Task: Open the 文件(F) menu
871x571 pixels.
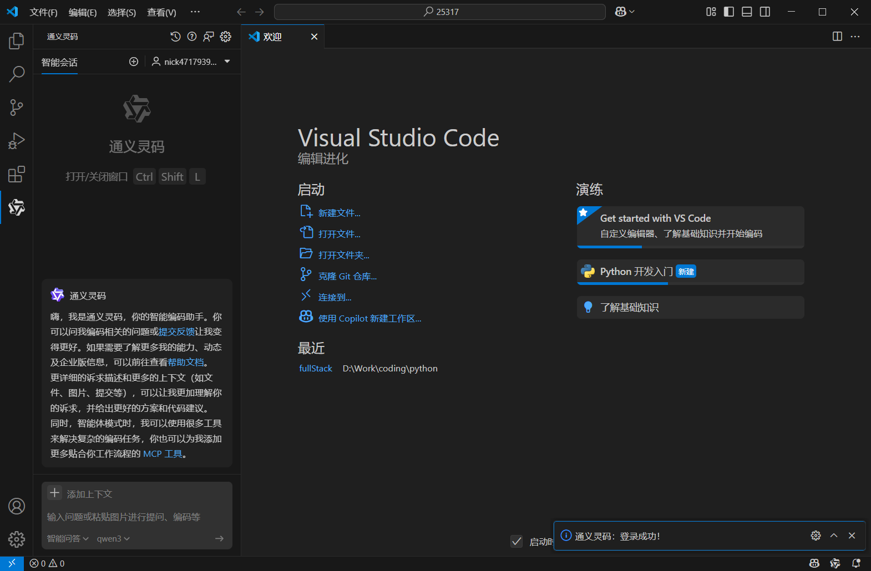Action: 44,12
